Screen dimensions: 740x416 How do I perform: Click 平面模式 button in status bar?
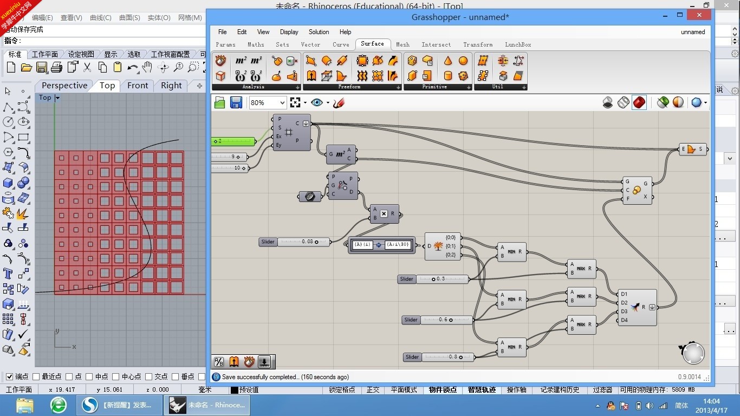pyautogui.click(x=404, y=389)
